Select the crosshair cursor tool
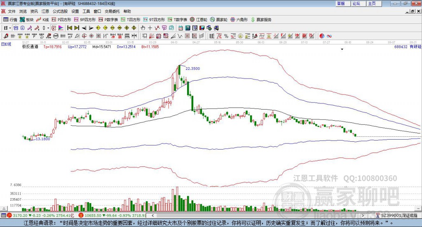This screenshot has height=227, width=422. coord(150,28)
